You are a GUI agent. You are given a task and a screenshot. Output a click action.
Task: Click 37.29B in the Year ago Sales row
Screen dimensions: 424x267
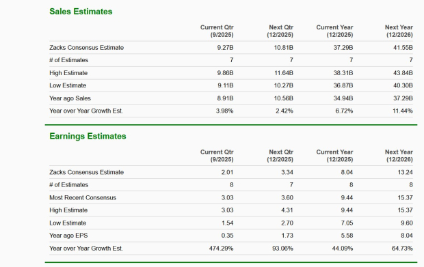coord(403,98)
